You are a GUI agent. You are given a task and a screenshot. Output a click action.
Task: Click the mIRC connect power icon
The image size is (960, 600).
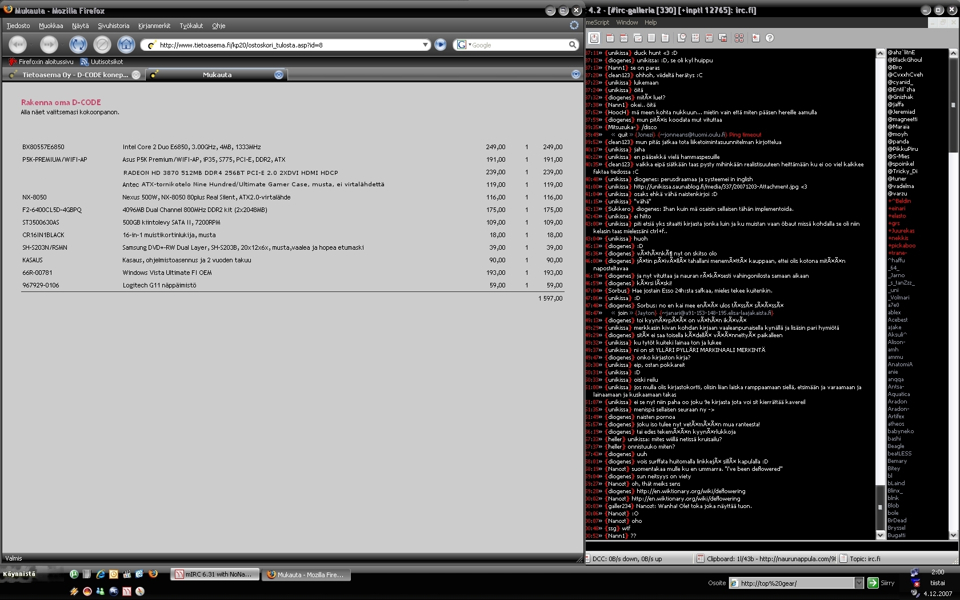594,38
